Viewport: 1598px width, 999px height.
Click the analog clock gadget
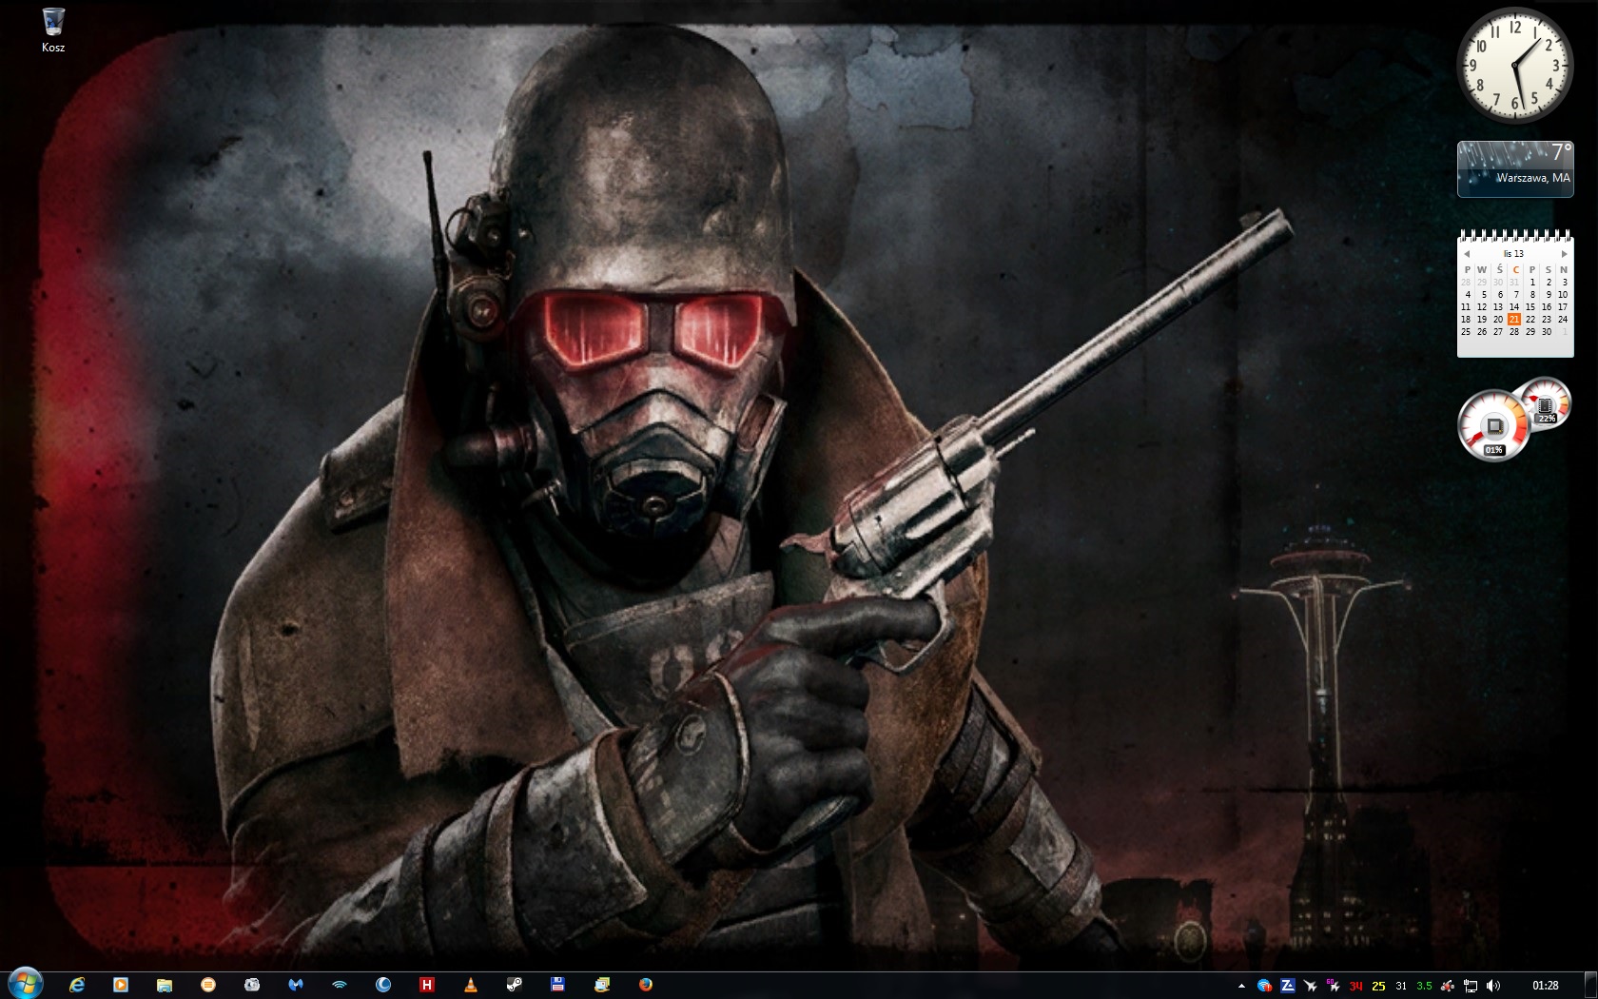pyautogui.click(x=1515, y=64)
